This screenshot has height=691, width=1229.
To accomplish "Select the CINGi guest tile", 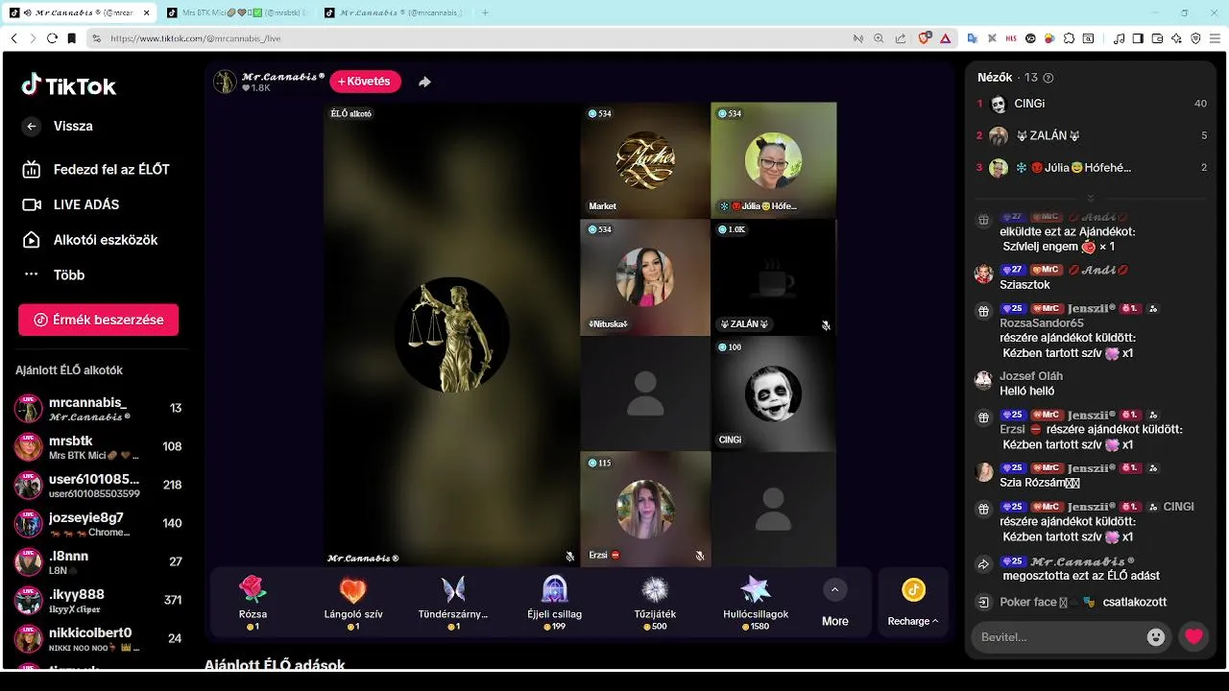I will tap(774, 393).
